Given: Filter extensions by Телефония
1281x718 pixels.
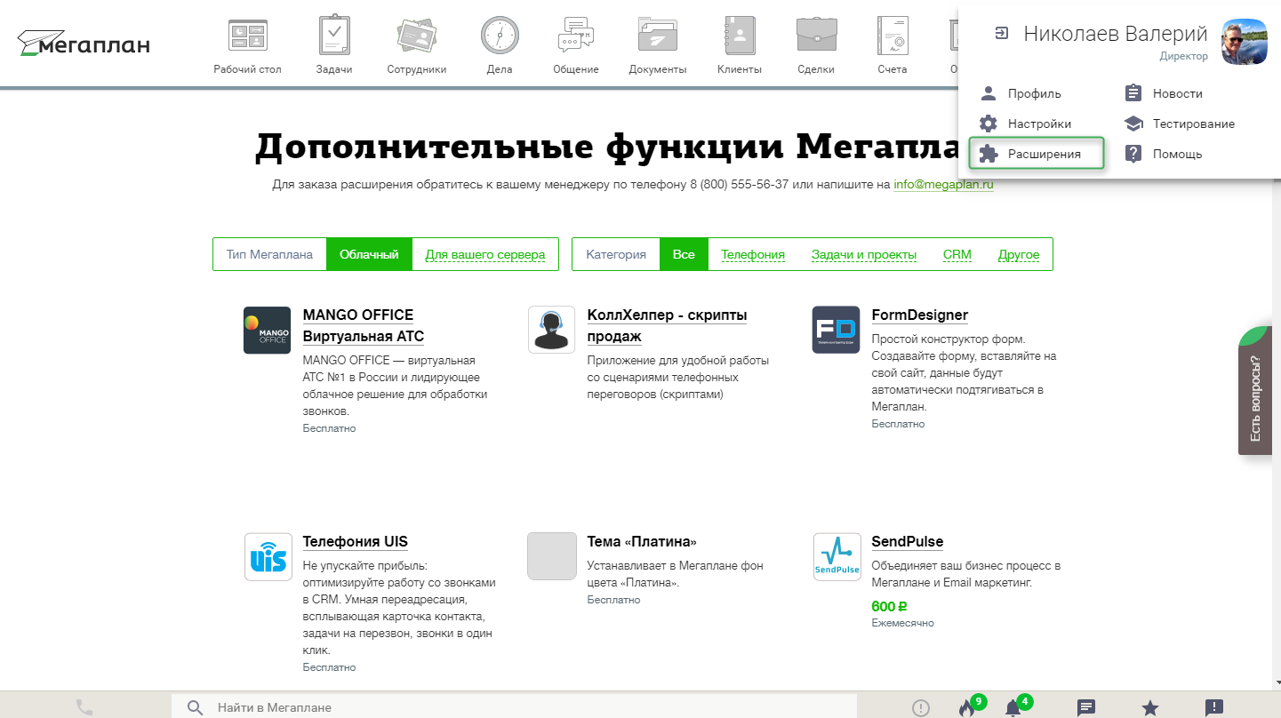Looking at the screenshot, I should (x=753, y=254).
